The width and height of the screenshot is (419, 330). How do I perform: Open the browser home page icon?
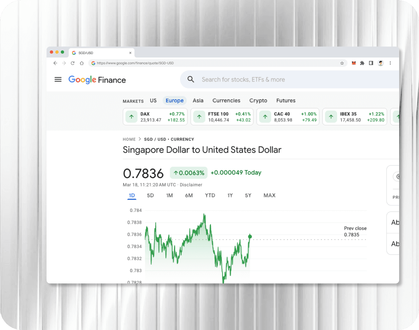click(81, 63)
